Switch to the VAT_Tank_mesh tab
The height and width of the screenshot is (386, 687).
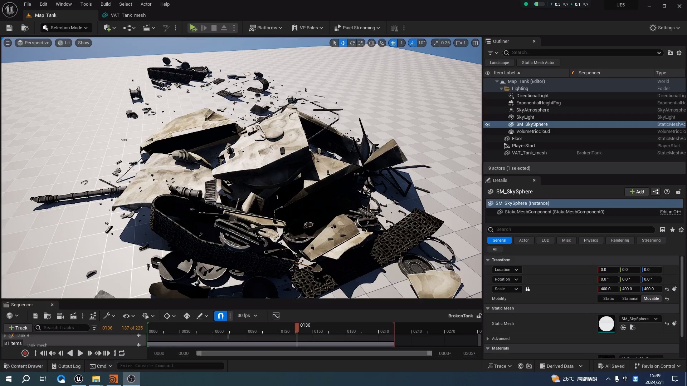[128, 15]
